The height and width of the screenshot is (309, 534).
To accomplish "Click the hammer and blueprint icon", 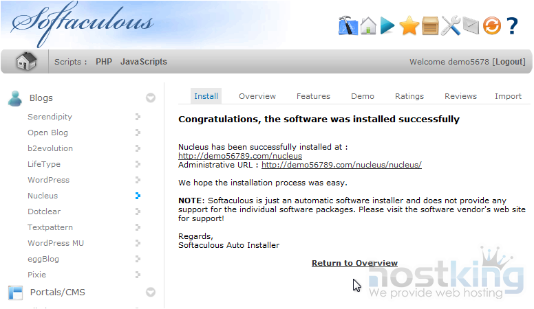I will coord(348,26).
